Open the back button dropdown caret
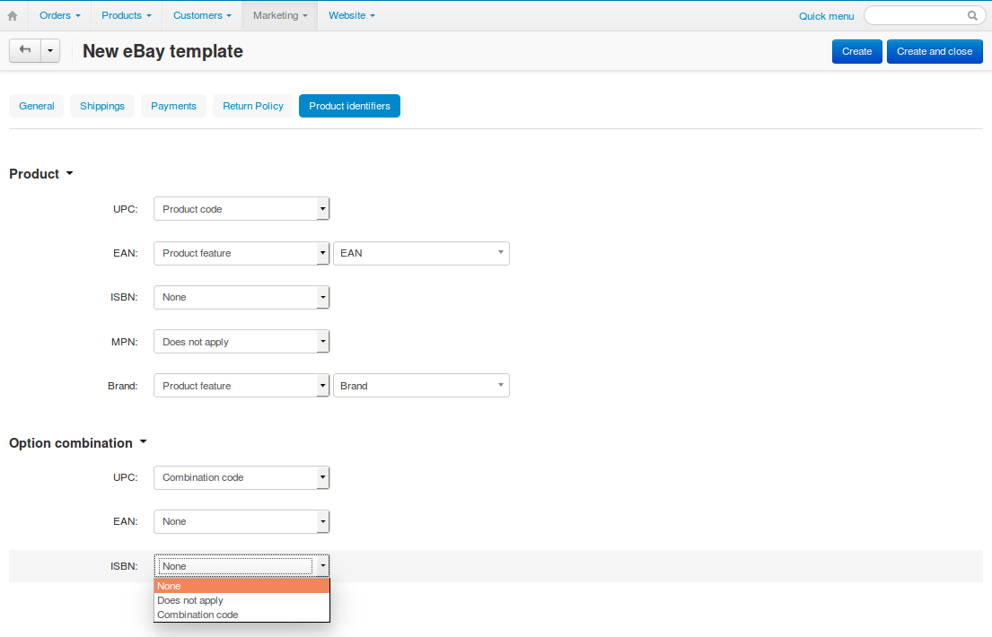The image size is (992, 637). coord(50,50)
